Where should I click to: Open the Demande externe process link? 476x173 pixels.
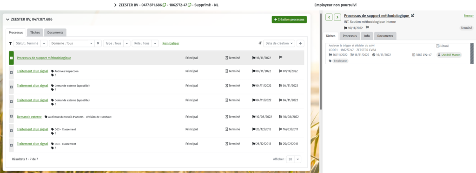(29, 117)
